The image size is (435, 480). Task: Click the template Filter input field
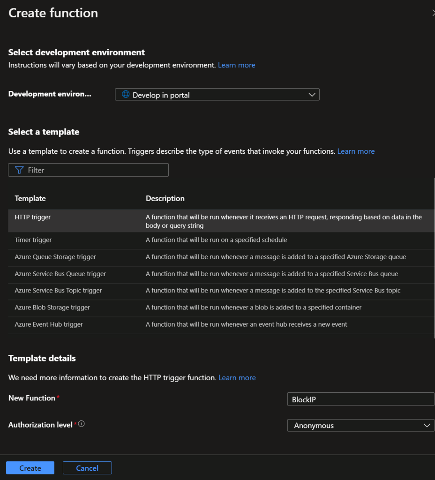[x=94, y=170]
